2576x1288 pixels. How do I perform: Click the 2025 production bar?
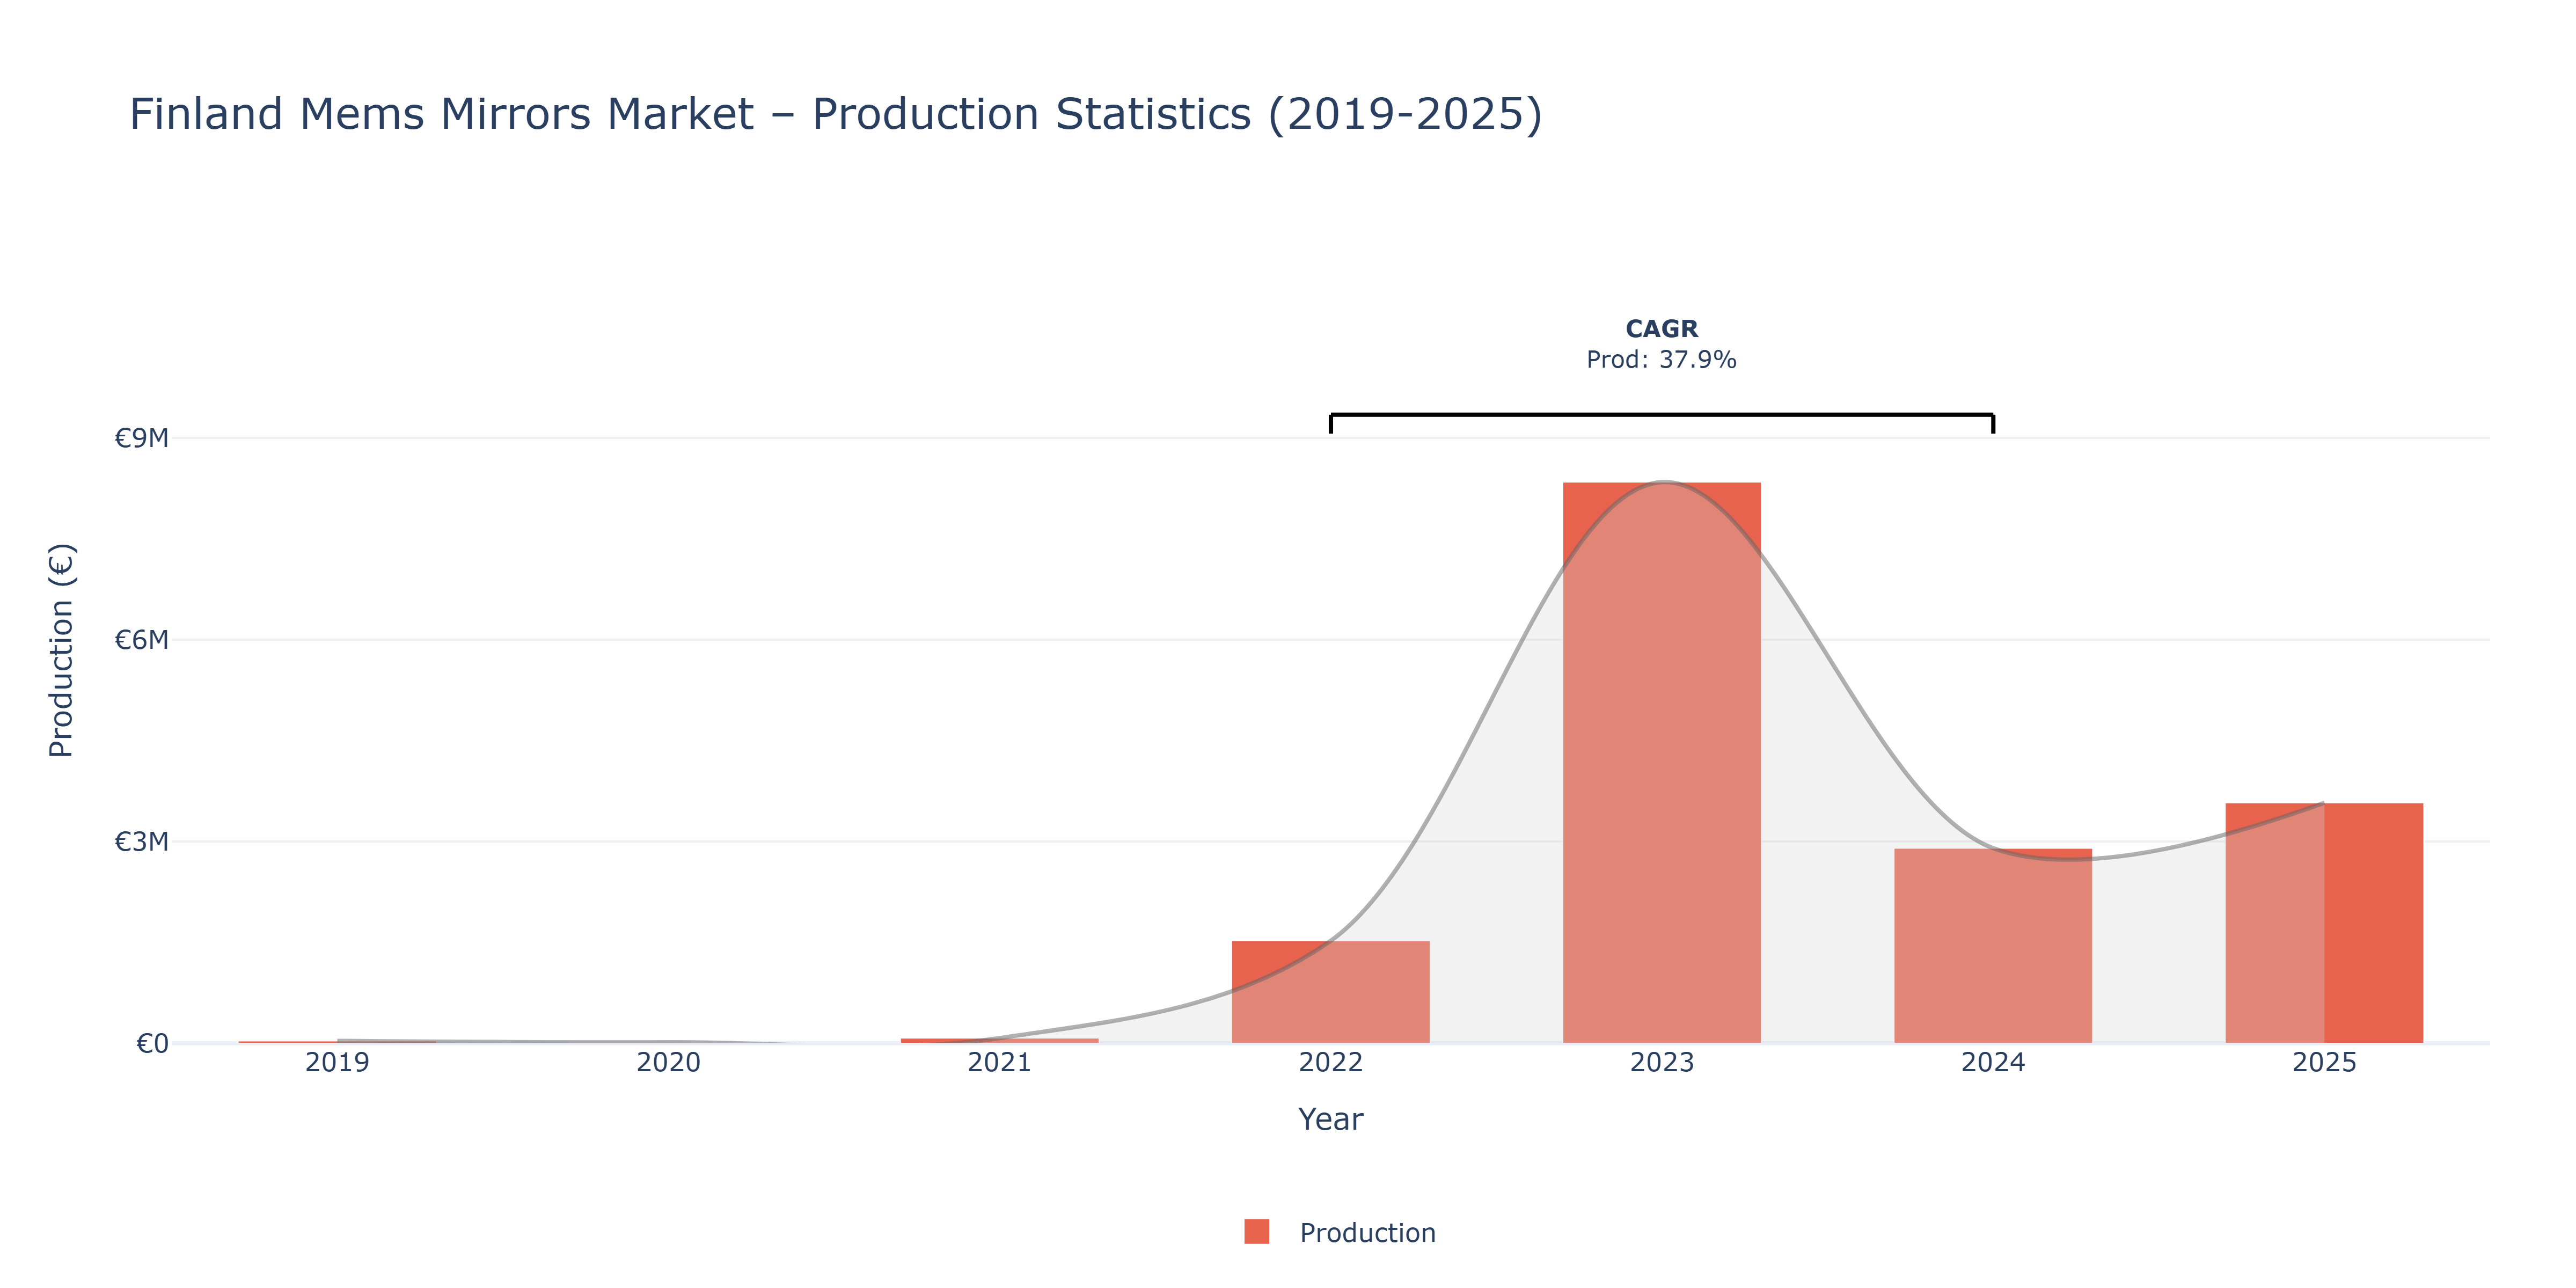[2323, 923]
